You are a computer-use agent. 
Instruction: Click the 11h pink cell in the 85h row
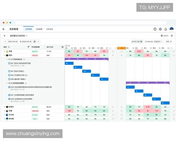pyautogui.click(x=156, y=111)
